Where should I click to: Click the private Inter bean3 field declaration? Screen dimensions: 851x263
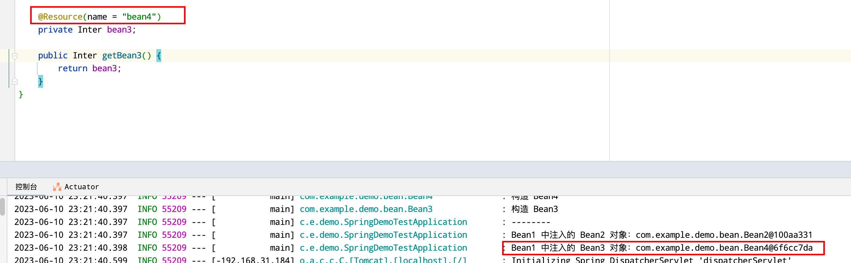(x=87, y=30)
